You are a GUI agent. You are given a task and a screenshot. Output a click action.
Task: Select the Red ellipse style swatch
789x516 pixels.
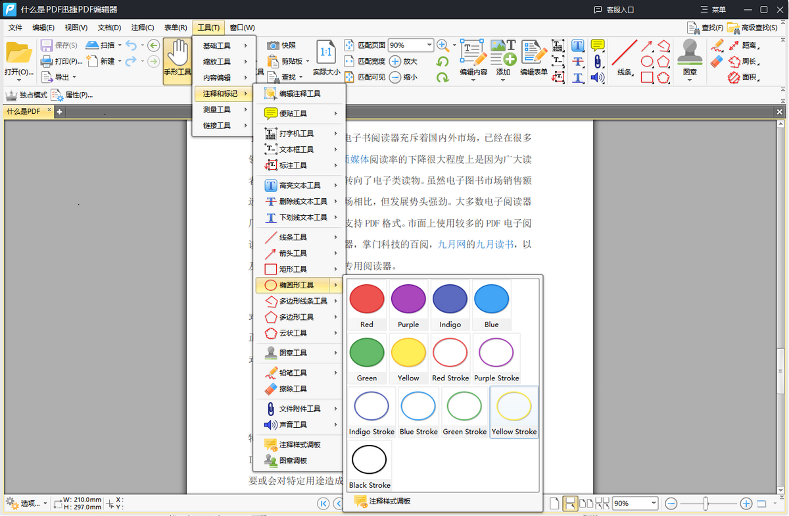(x=367, y=304)
